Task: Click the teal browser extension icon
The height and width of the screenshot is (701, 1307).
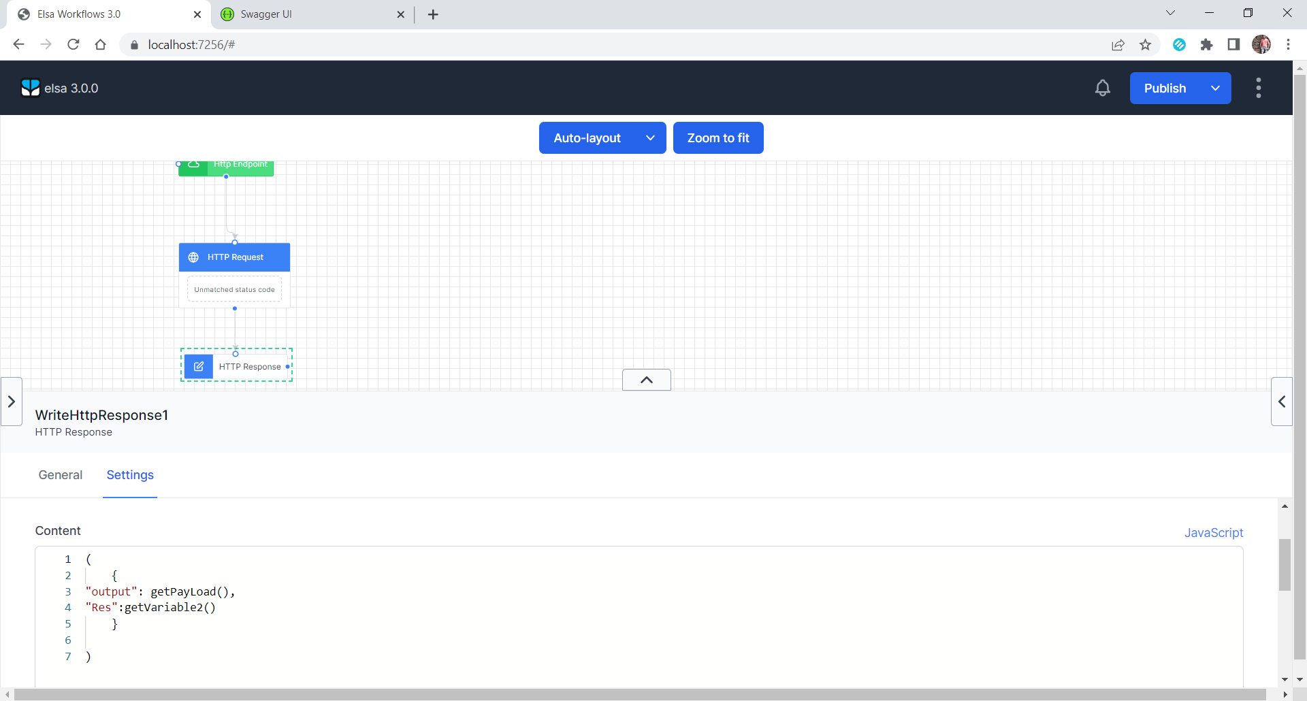Action: click(x=1180, y=45)
